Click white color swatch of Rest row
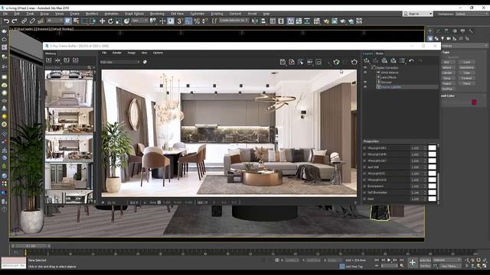 (432, 199)
